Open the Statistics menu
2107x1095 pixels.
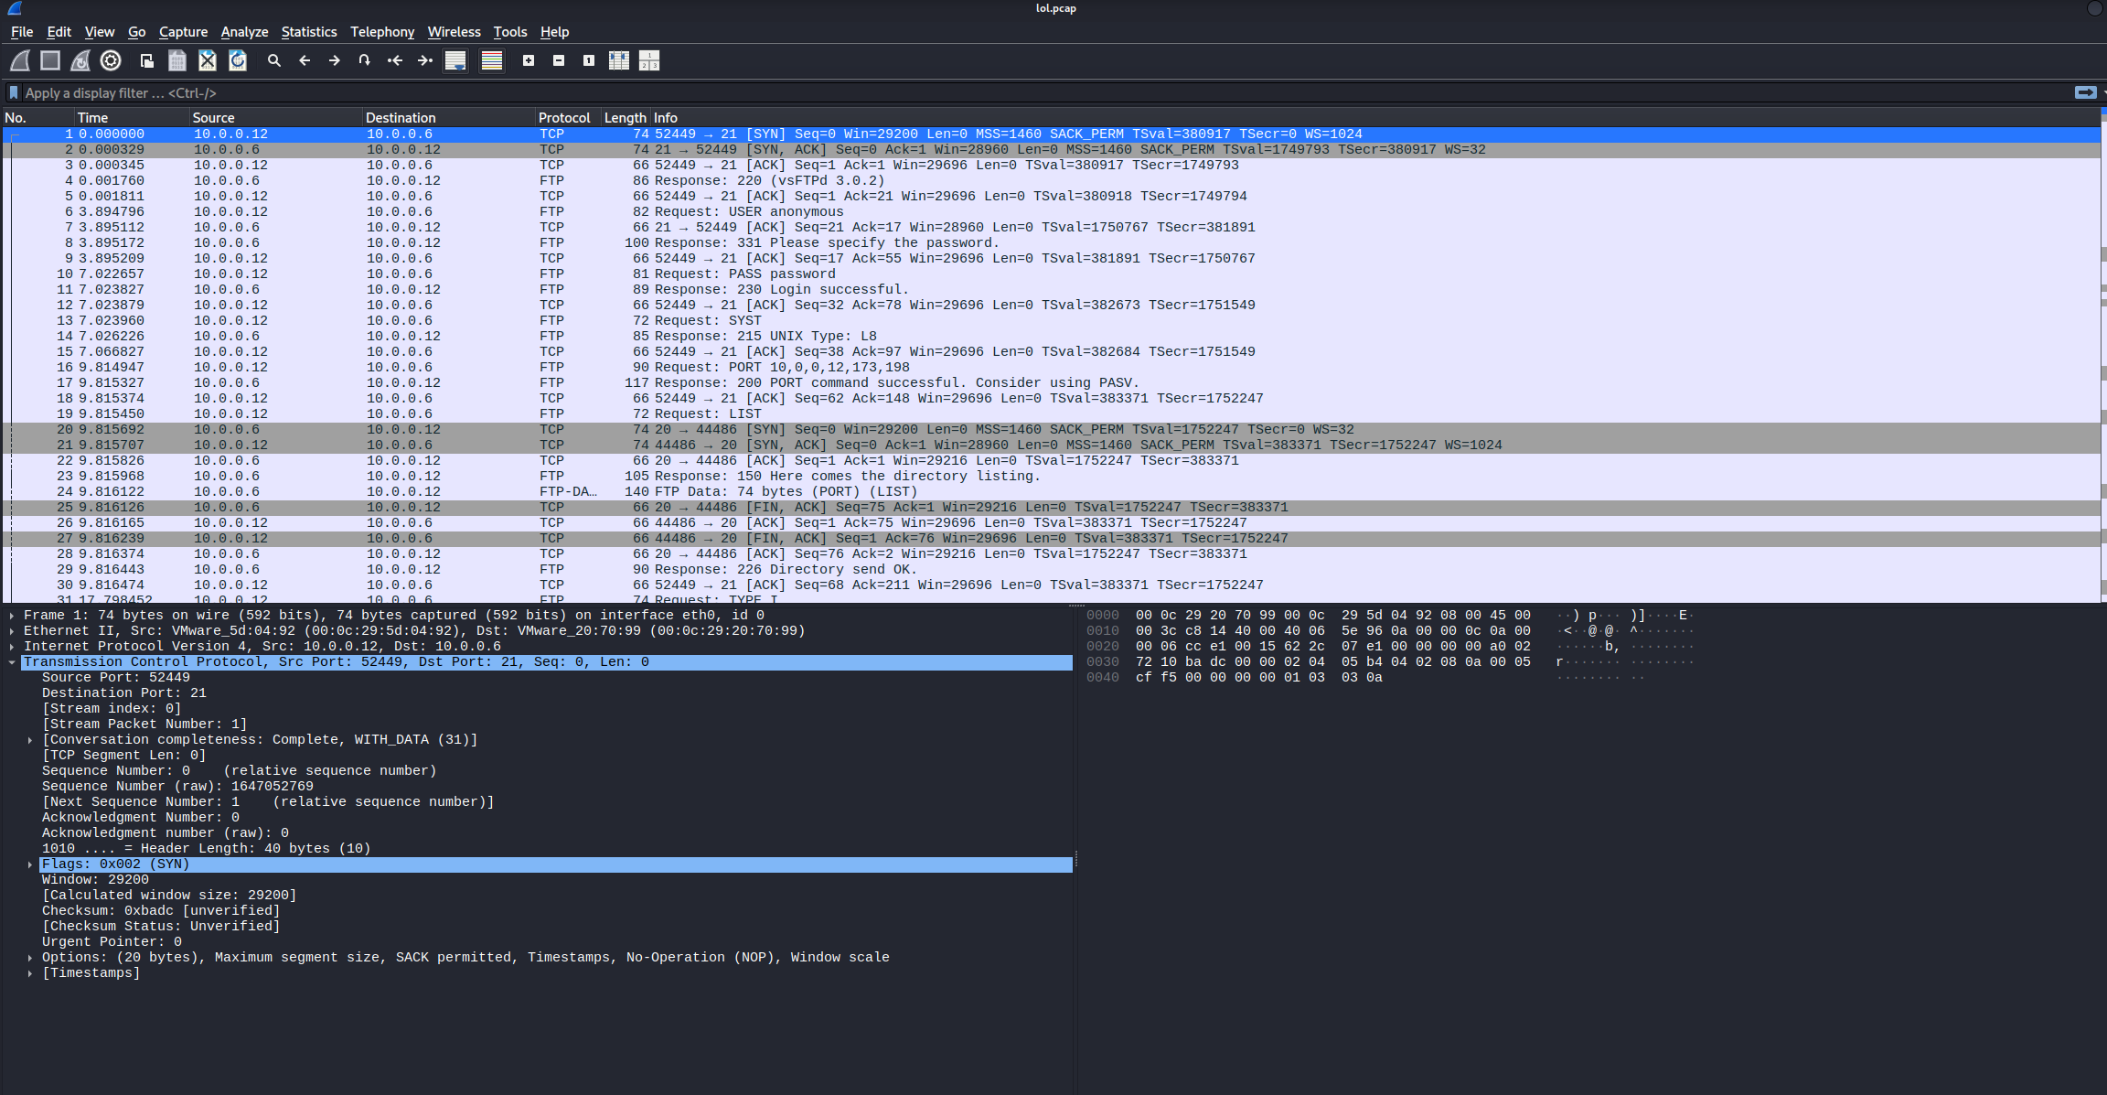click(x=308, y=32)
